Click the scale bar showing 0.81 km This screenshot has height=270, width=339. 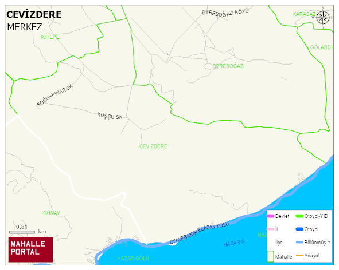(x=22, y=232)
